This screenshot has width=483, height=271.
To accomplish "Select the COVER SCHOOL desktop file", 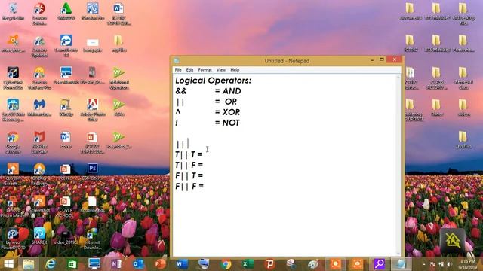I will point(66,206).
